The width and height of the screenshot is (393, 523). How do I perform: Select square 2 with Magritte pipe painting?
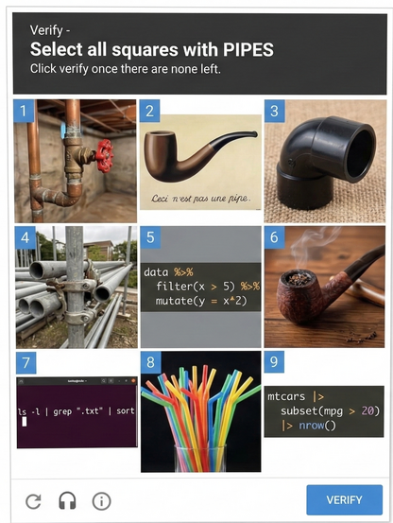[200, 161]
